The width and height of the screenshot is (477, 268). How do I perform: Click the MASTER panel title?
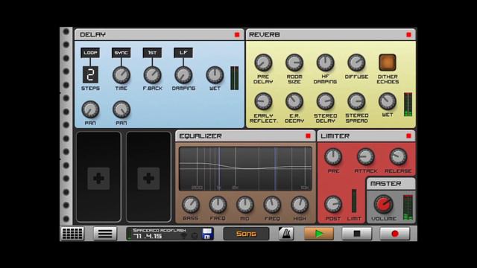click(x=386, y=184)
